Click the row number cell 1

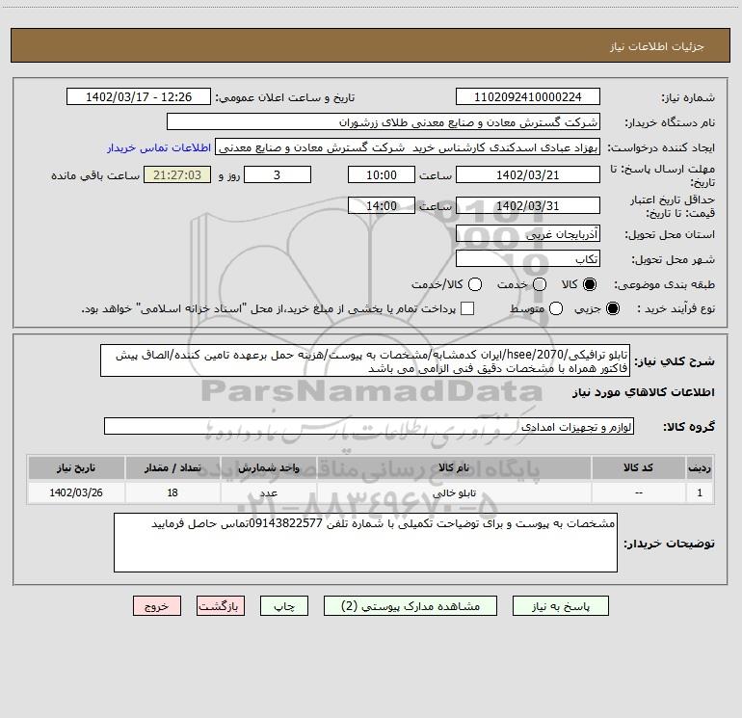click(700, 492)
